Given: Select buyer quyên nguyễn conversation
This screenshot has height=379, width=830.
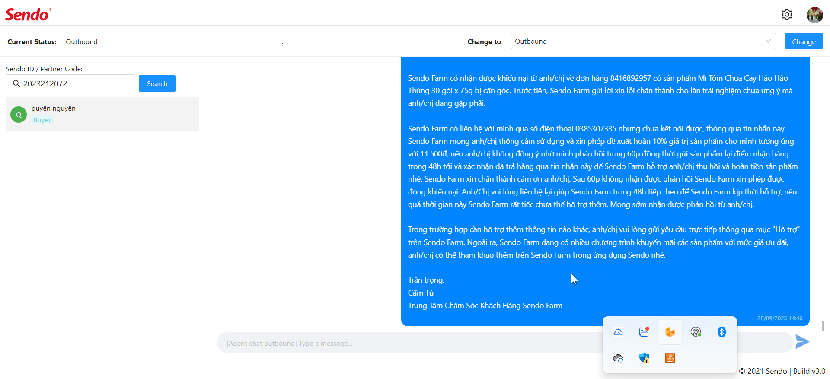Looking at the screenshot, I should click(102, 114).
